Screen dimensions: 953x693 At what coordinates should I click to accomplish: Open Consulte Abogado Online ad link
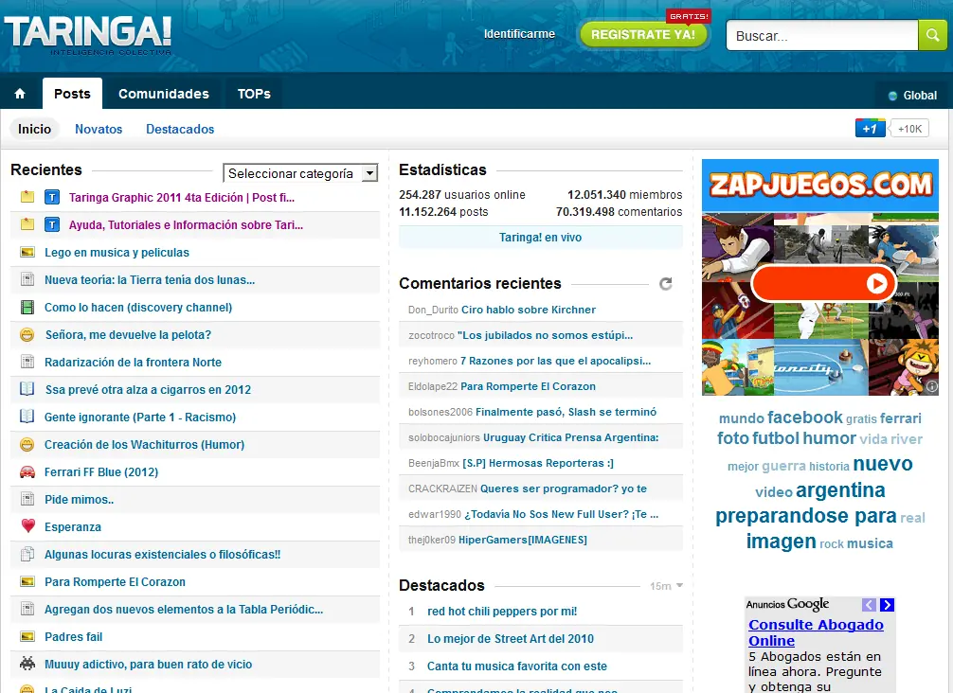coord(816,632)
